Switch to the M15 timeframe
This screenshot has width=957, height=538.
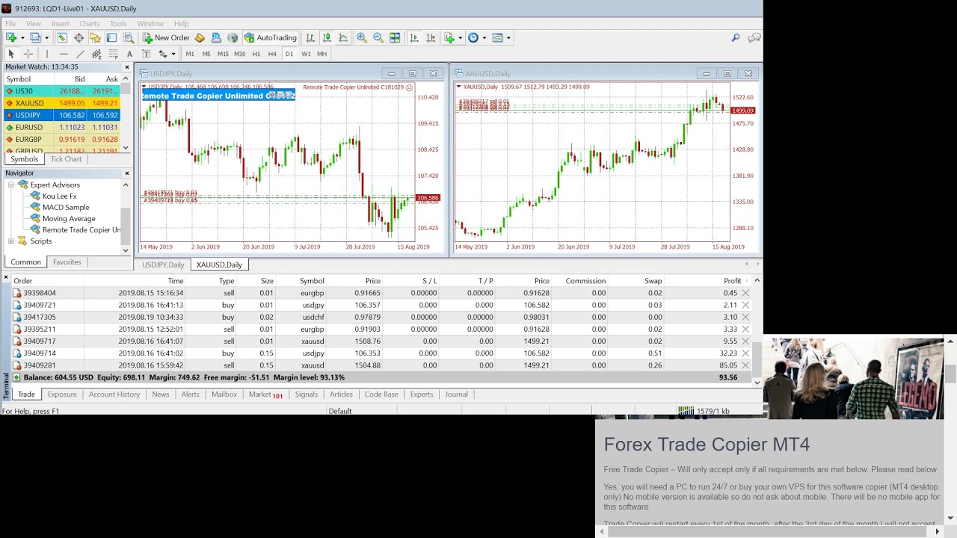[223, 54]
